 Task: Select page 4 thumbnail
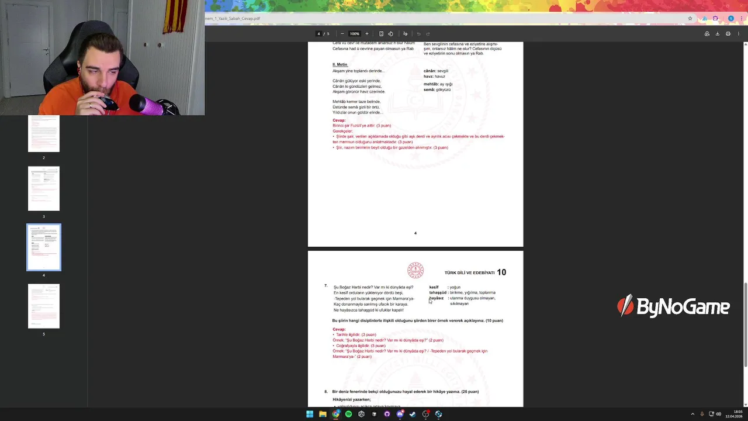(44, 247)
